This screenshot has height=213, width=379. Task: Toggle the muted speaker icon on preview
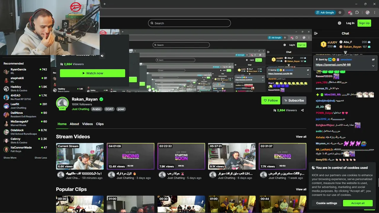(102, 56)
